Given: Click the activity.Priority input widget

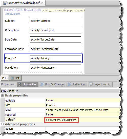Looking at the screenshot, I should 55,58.
